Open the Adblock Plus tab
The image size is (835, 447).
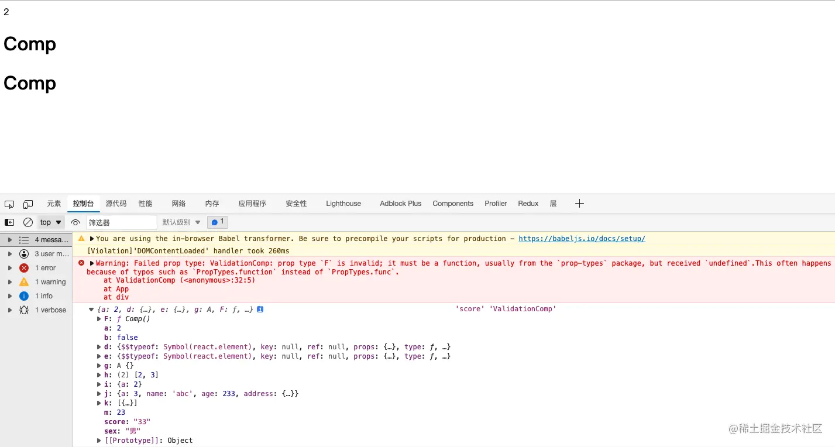point(401,204)
